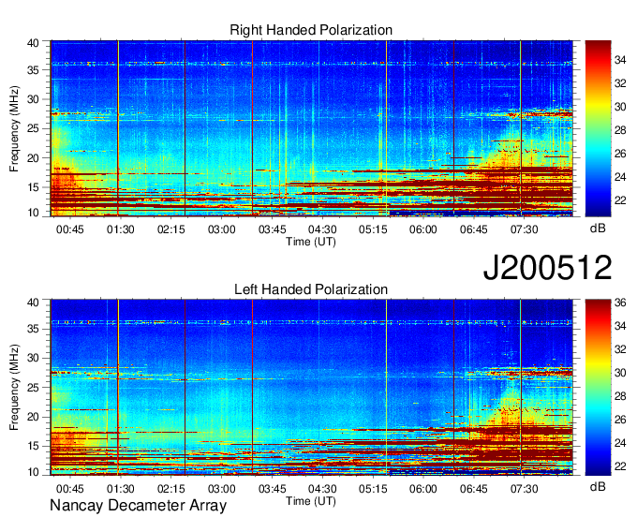Viewport: 637px width, 517px height.
Task: Click the 32 value on Right Handed colorbar
Action: (620, 83)
